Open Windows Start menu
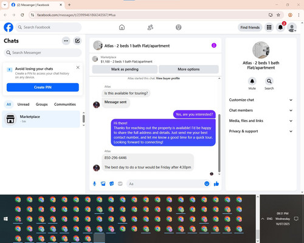This screenshot has height=243, width=304. pos(5,219)
